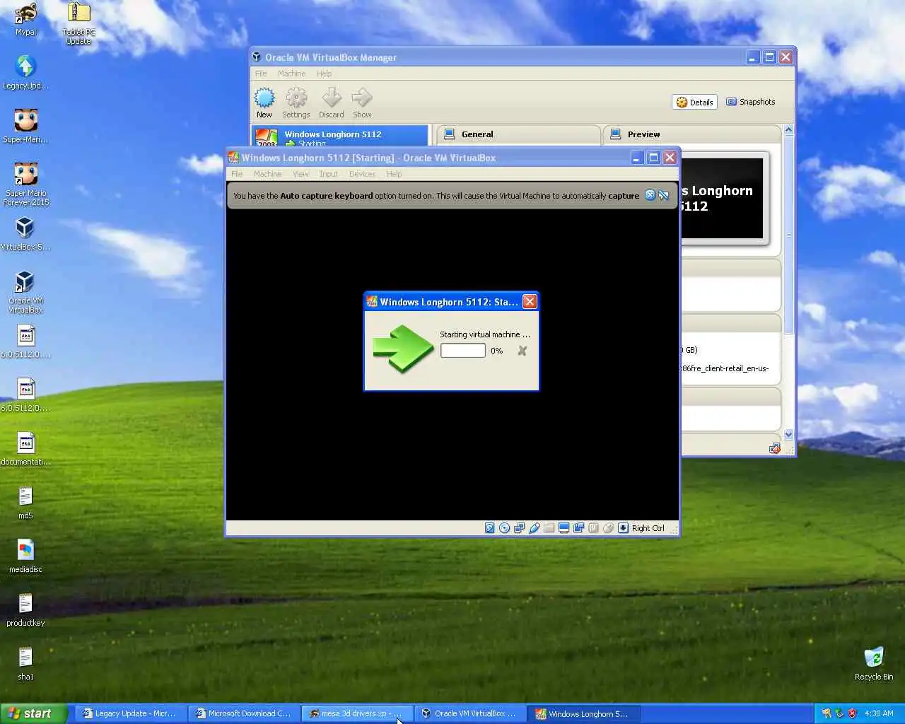Screen dimensions: 905x724
Task: Switch to Details view
Action: (694, 103)
